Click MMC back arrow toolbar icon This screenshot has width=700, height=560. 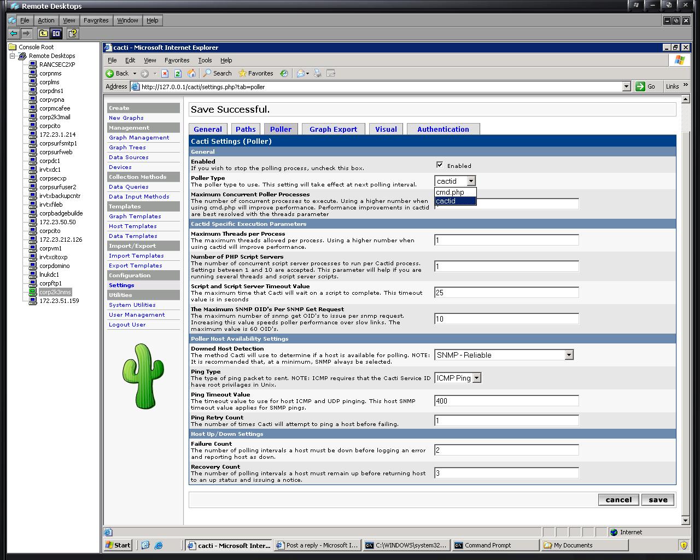[x=14, y=33]
